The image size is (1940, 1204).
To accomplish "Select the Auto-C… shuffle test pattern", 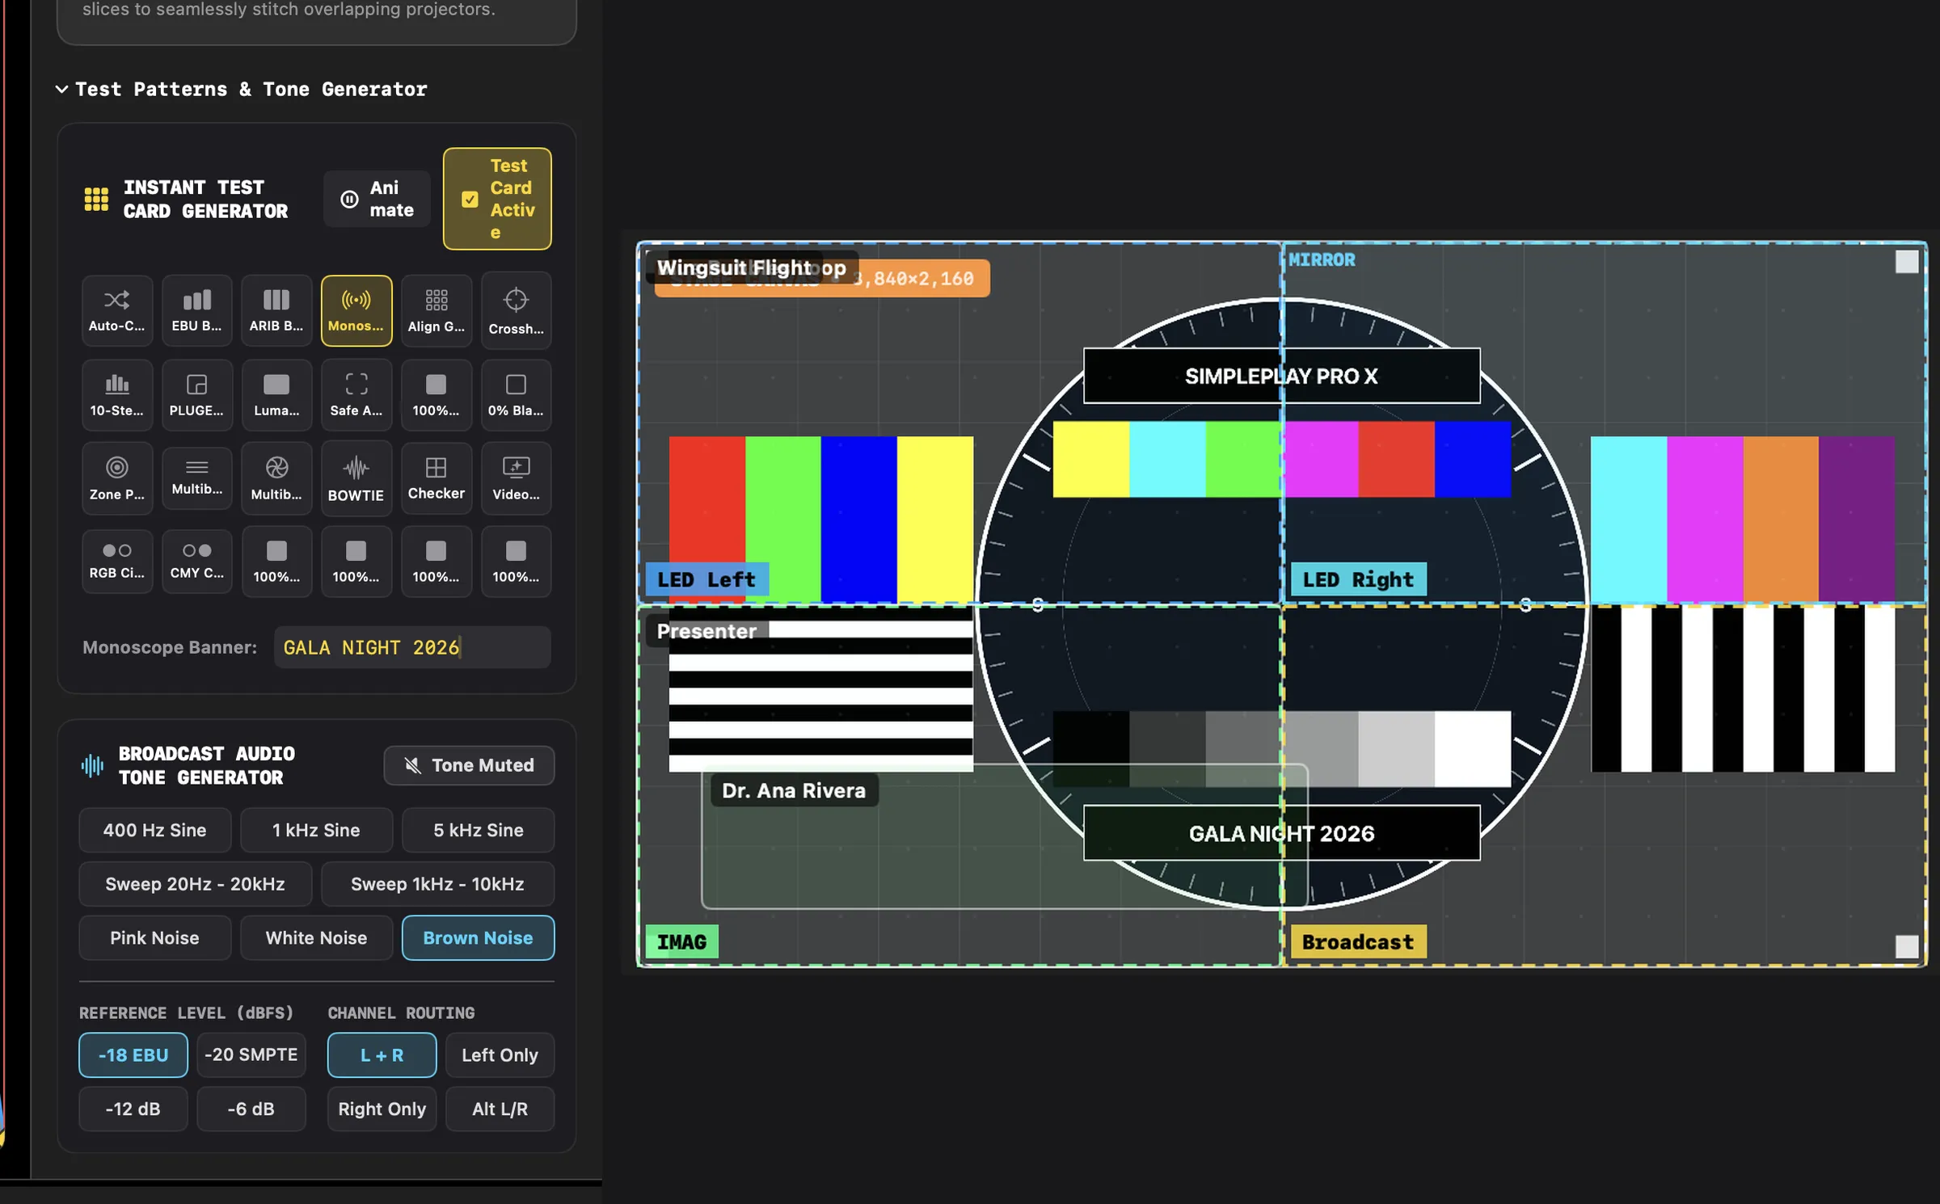I will [116, 311].
